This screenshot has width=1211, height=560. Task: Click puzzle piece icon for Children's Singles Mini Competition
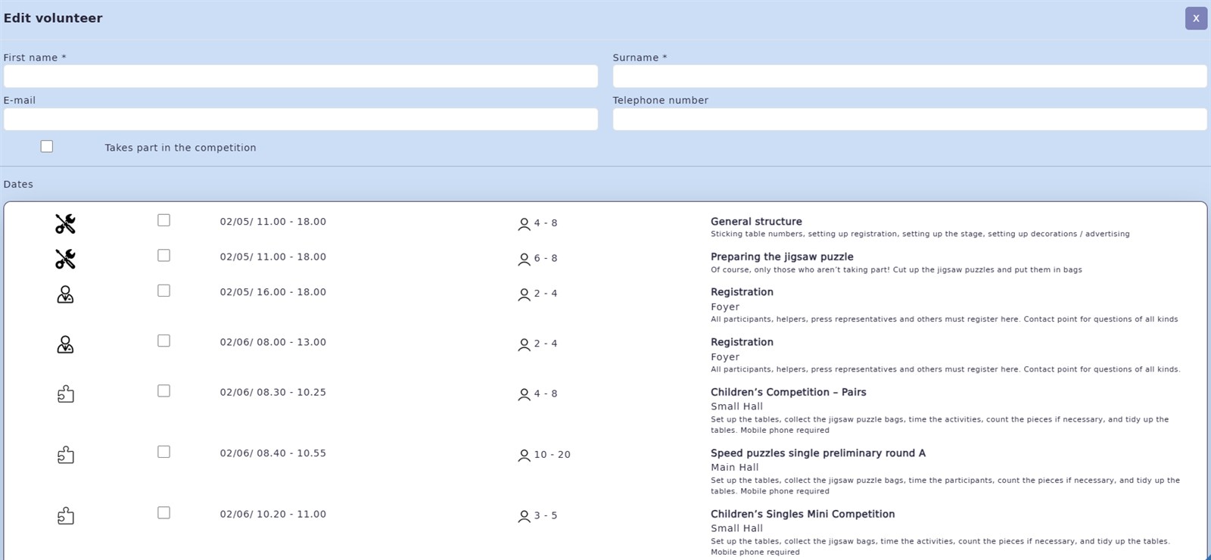coord(65,516)
